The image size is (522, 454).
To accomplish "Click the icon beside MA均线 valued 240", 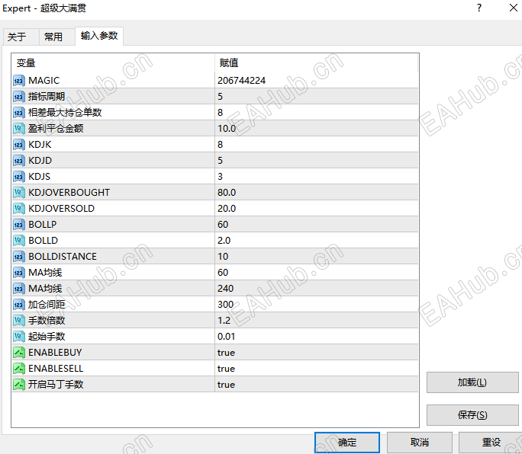I will [18, 289].
